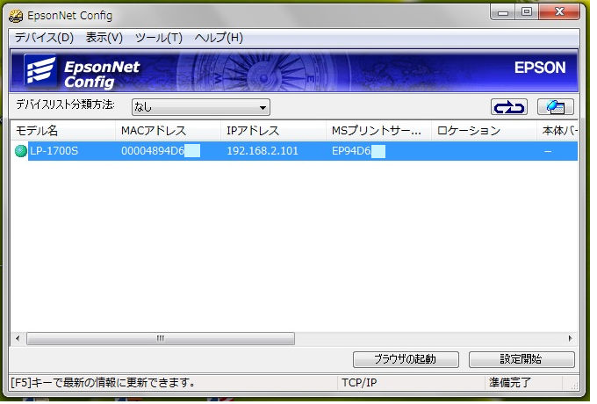Image resolution: width=597 pixels, height=404 pixels.
Task: Sort by MSプリントサー... column header
Action: click(x=378, y=131)
